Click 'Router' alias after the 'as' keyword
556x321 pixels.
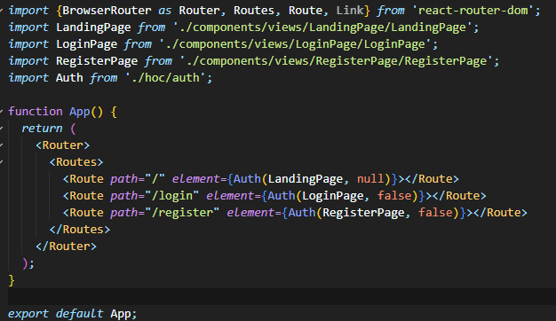pos(199,11)
